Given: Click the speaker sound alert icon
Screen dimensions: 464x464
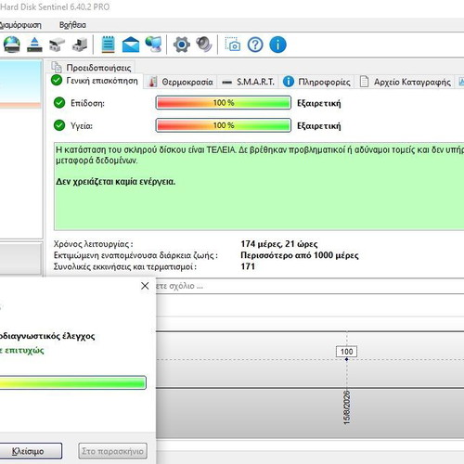Looking at the screenshot, I should [x=204, y=45].
